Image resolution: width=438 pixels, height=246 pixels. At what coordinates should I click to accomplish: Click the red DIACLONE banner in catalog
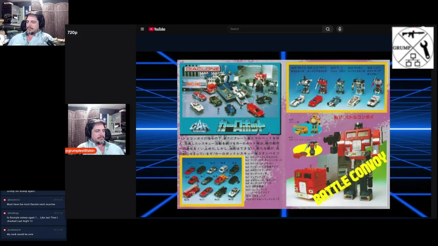point(203,69)
